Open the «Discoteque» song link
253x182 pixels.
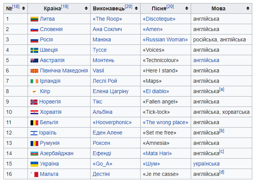point(159,19)
